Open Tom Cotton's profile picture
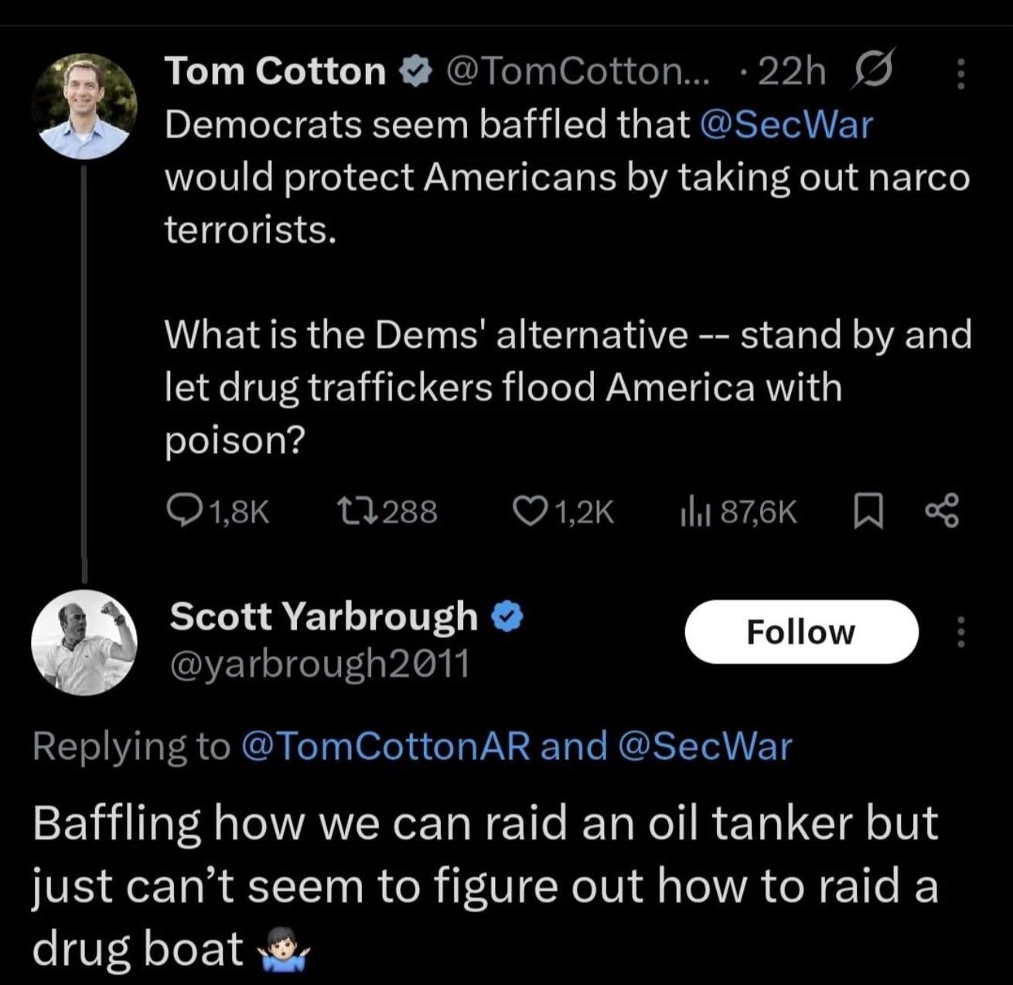Viewport: 1013px width, 985px height. [84, 107]
